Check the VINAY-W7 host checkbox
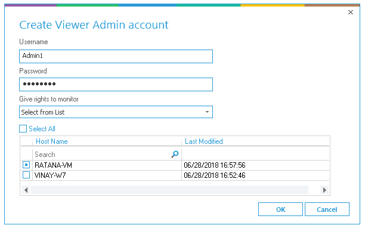Image resolution: width=365 pixels, height=228 pixels. pos(26,175)
